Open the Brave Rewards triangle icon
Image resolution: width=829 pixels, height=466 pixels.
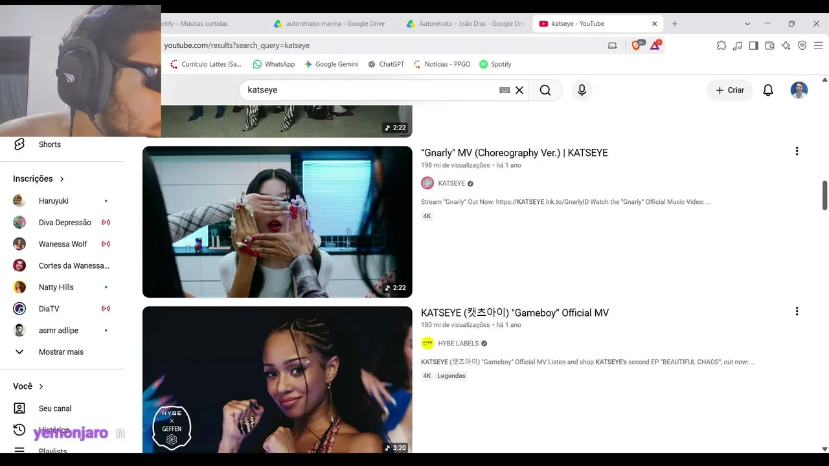point(655,45)
